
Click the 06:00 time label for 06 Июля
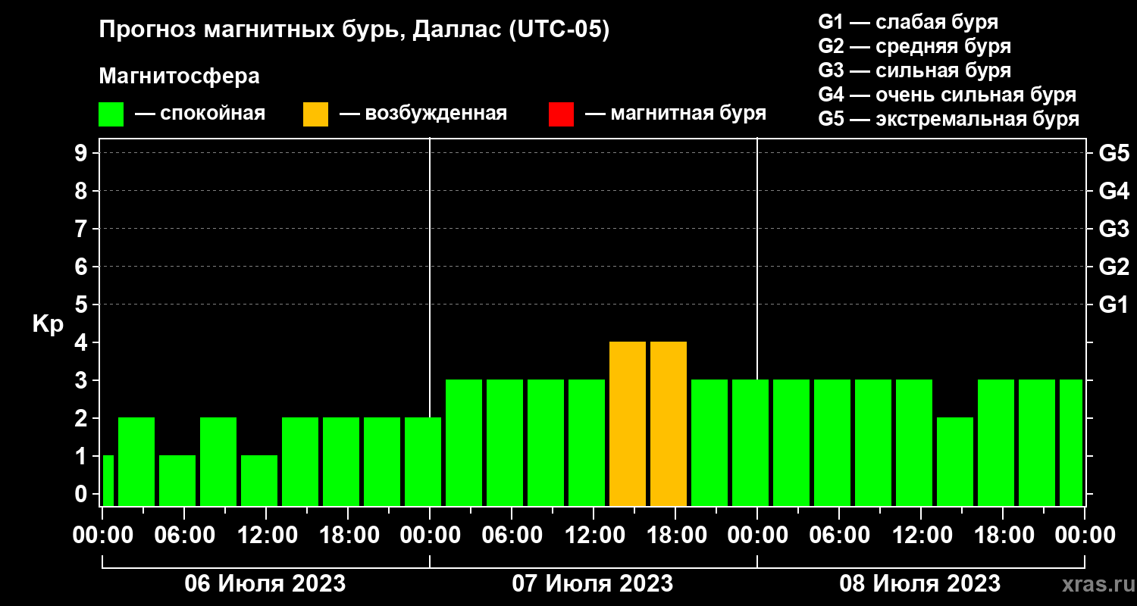[184, 535]
